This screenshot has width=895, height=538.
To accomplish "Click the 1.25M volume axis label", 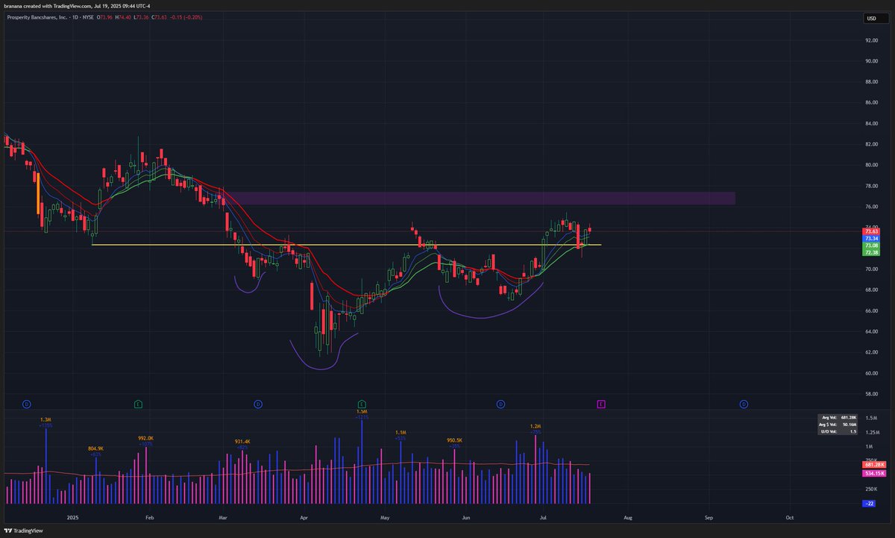I will click(871, 432).
